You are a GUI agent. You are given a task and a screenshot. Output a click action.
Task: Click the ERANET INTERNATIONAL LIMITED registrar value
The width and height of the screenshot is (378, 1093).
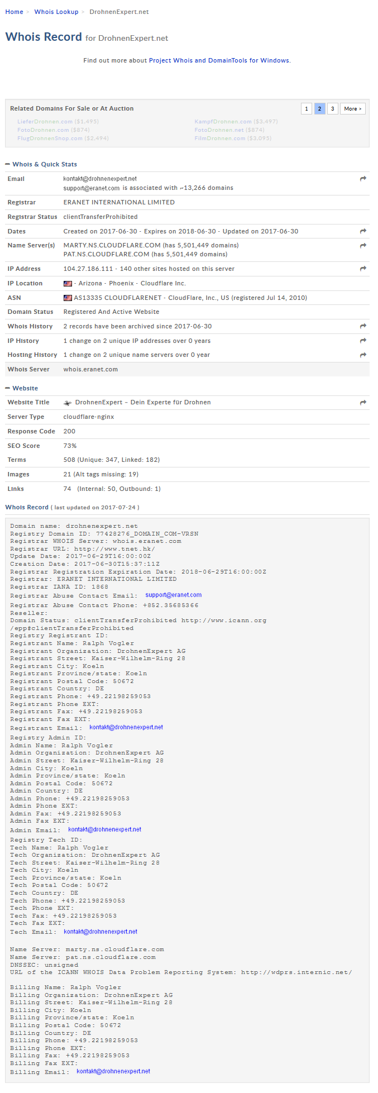(x=119, y=202)
